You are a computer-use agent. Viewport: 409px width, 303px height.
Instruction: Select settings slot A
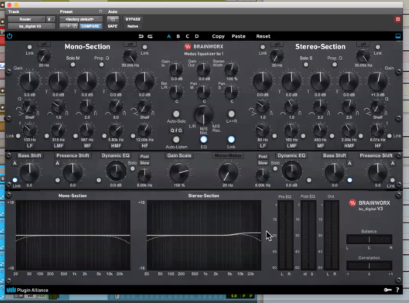(169, 36)
